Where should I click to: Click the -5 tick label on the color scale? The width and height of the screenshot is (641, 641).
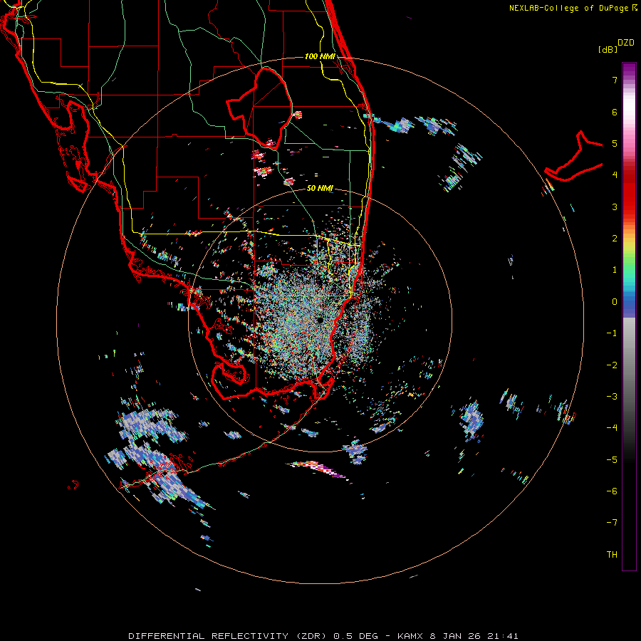pyautogui.click(x=612, y=460)
